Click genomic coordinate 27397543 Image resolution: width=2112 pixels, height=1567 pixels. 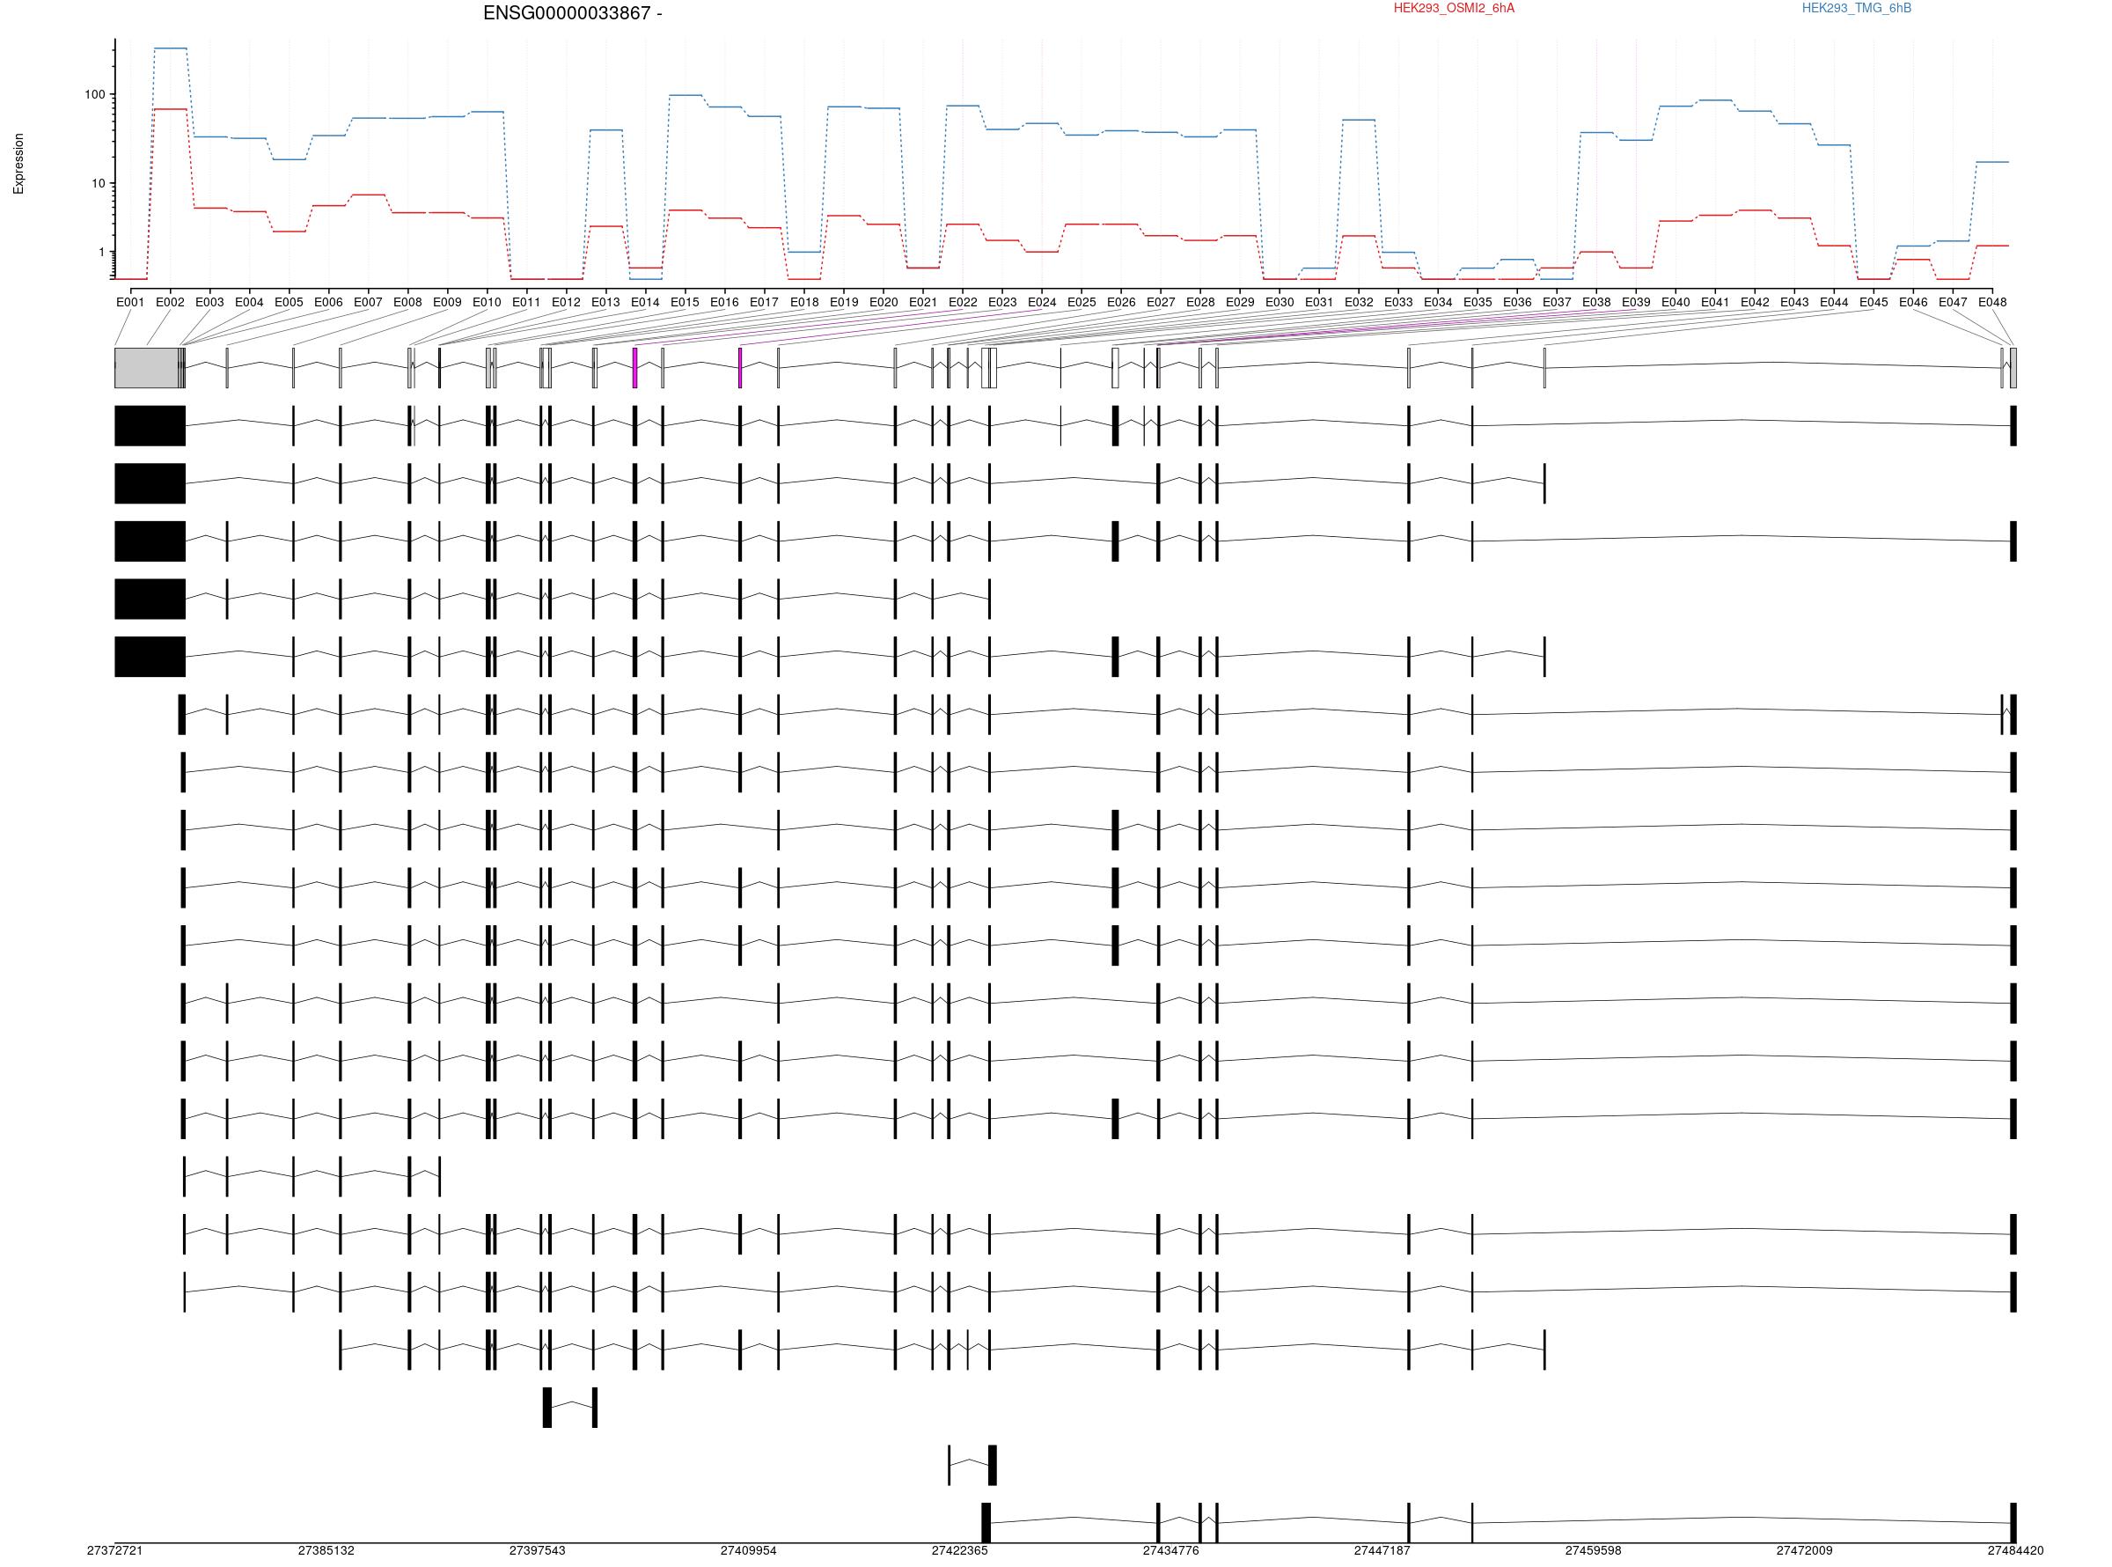(538, 1551)
